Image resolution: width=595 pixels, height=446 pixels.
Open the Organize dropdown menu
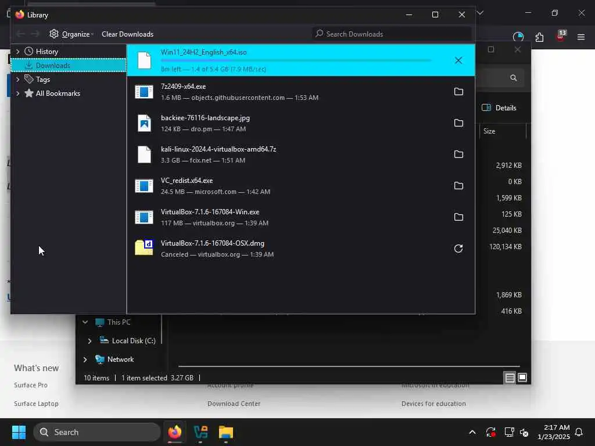tap(71, 34)
